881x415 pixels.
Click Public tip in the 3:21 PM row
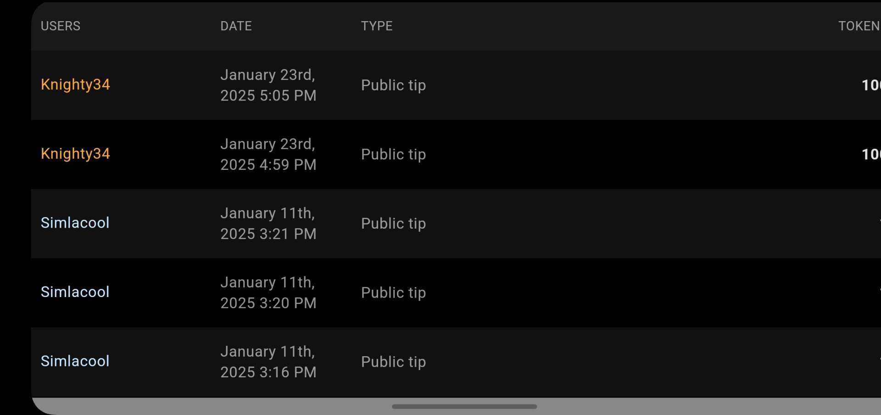[393, 224]
